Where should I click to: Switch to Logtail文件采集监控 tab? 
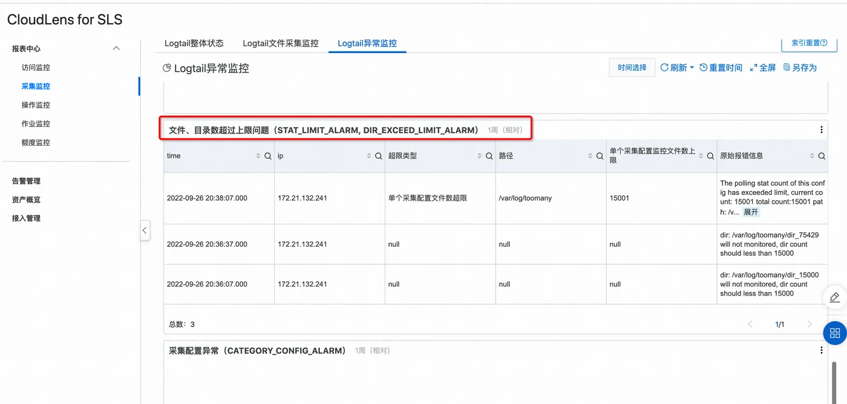point(281,44)
